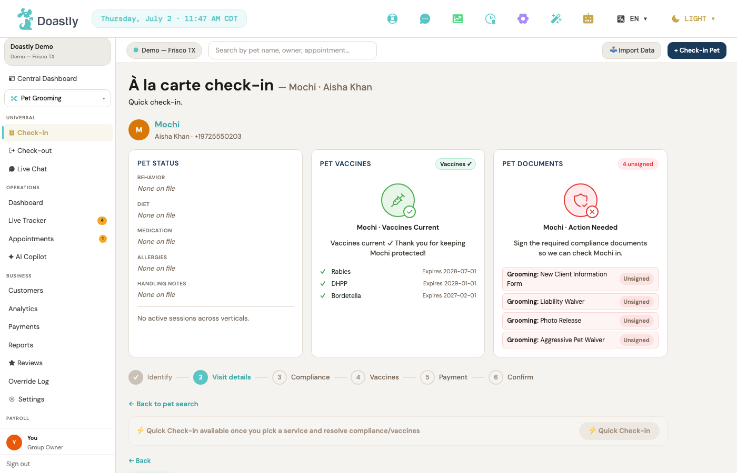737x473 pixels.
Task: Open Dashboard in the sidebar
Action: click(x=57, y=203)
